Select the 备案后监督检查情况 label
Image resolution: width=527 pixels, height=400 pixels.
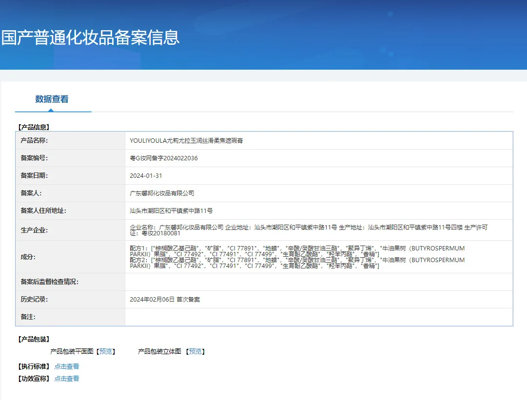click(49, 282)
